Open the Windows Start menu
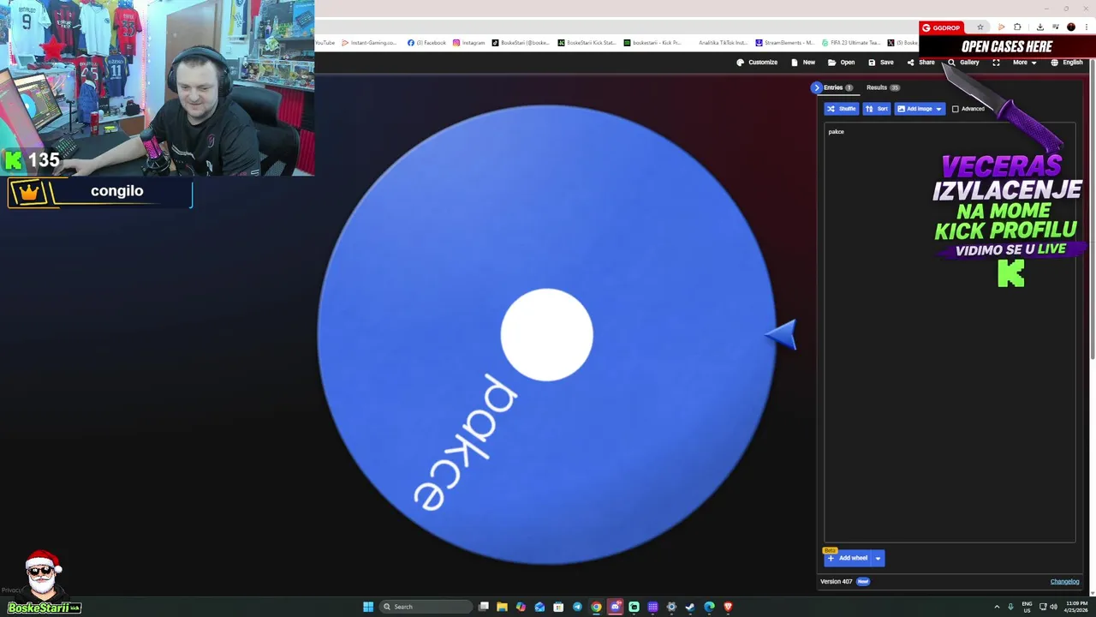The height and width of the screenshot is (617, 1096). pos(368,607)
